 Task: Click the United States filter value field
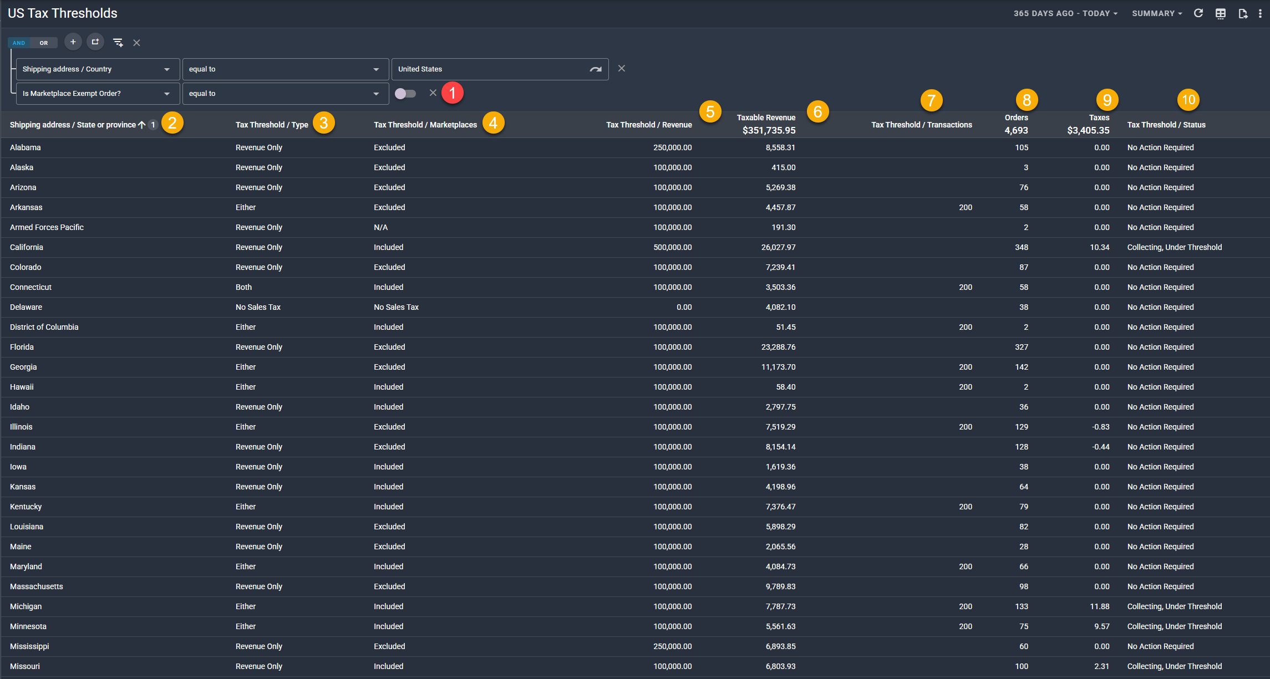coord(488,69)
